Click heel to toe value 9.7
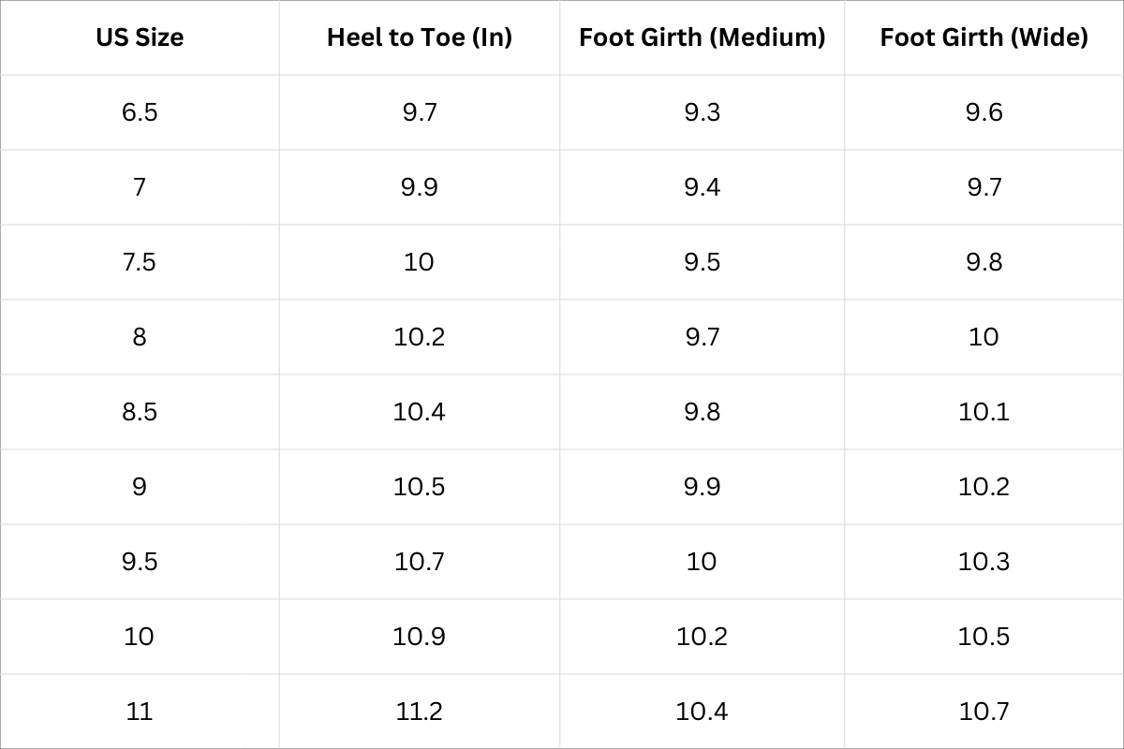This screenshot has width=1124, height=749. click(x=420, y=112)
